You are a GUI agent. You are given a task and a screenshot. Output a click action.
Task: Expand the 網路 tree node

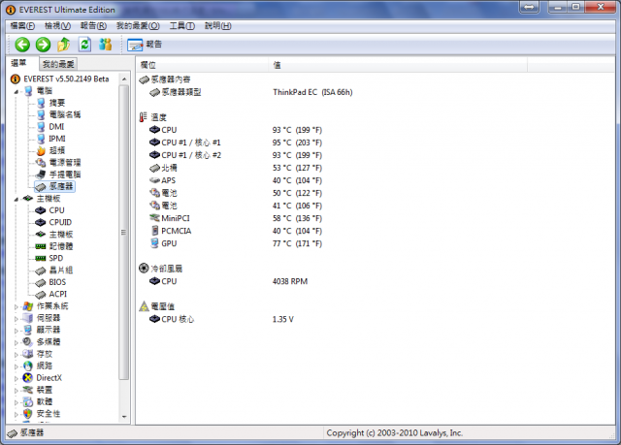click(16, 366)
